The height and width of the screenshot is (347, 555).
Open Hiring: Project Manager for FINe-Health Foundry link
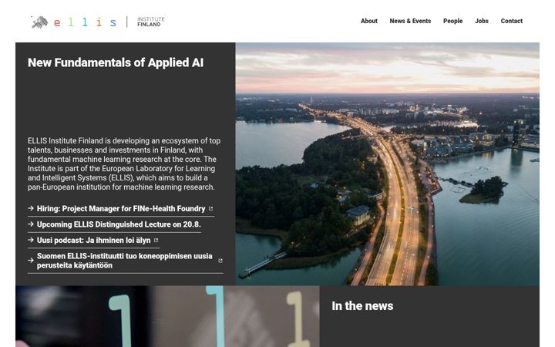pos(121,208)
